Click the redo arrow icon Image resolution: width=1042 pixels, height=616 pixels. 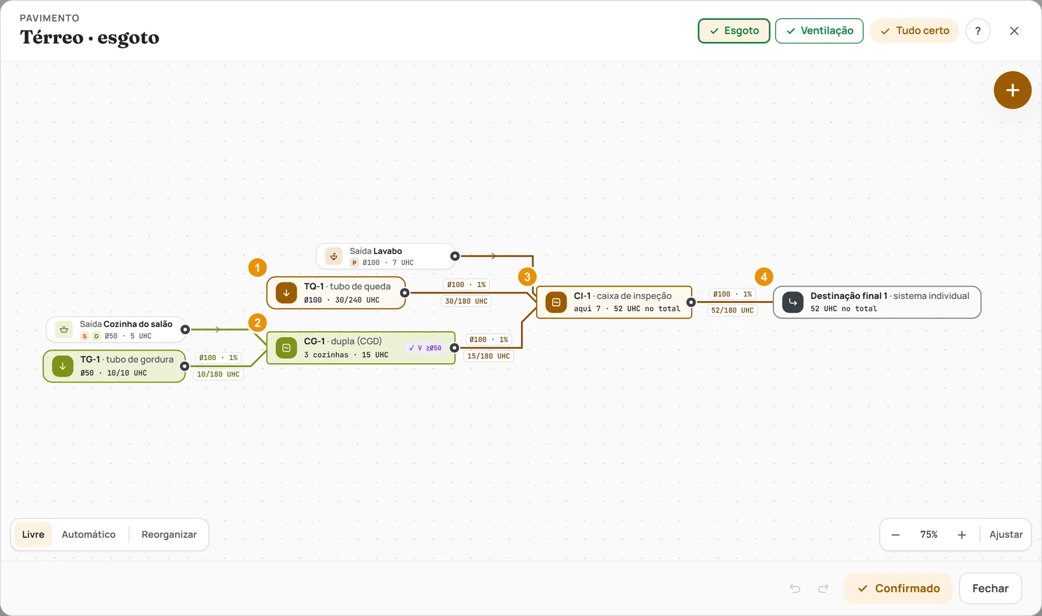click(823, 588)
